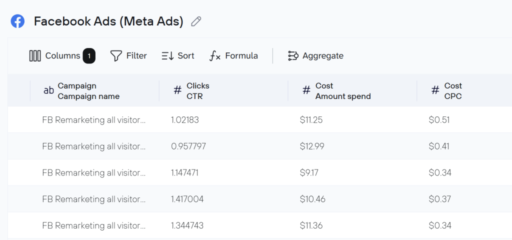Open the Filter options
Screen dimensions: 512x240
[128, 56]
